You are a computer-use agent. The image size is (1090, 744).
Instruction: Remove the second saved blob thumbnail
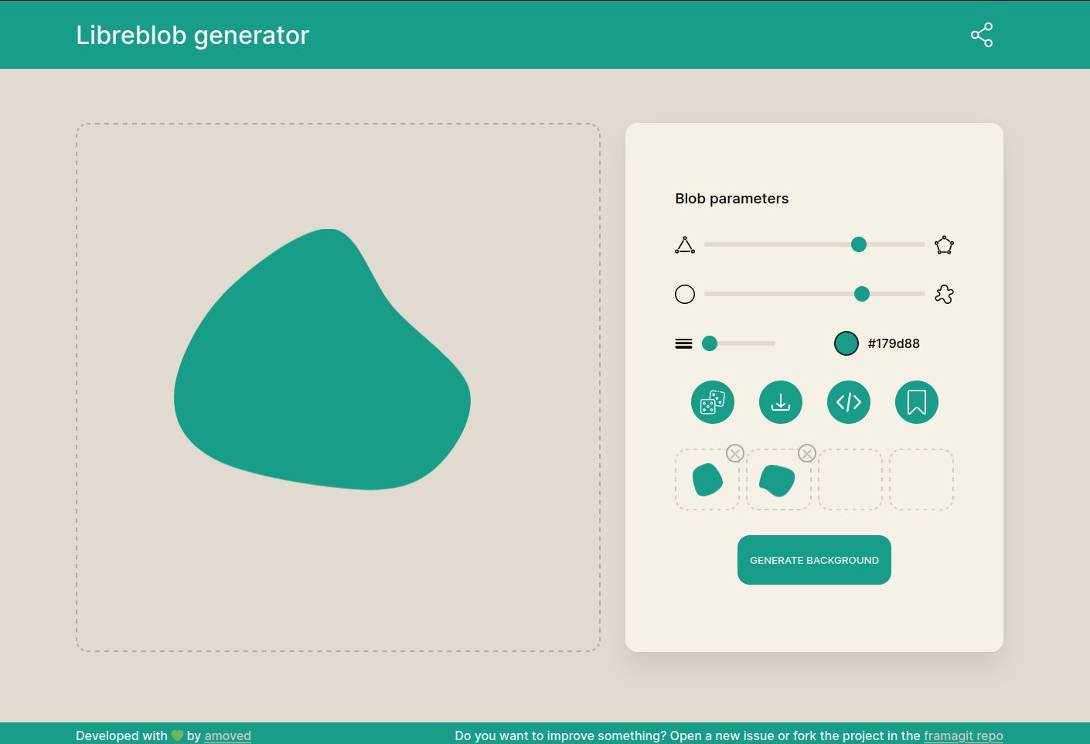(x=806, y=453)
